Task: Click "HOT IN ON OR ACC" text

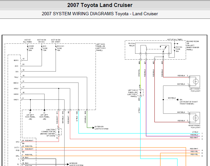Action: (x=42, y=41)
